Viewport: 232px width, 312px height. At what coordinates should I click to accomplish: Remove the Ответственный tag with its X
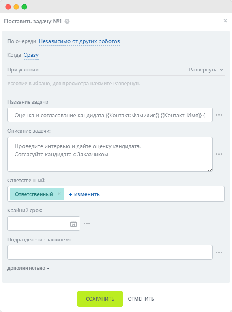59,194
